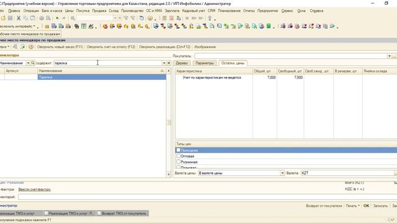Open the top toolbar search box dropdown arrow
Screen dimensions: 397x223
[x=115, y=18]
